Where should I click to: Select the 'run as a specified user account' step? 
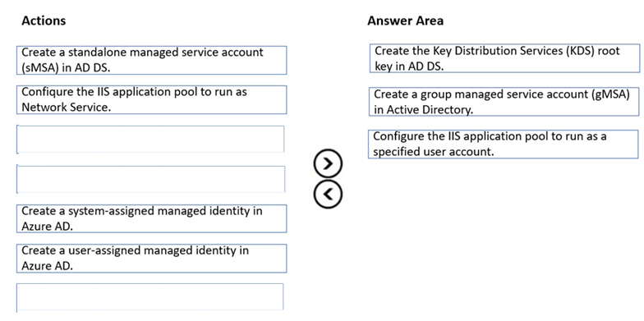504,144
